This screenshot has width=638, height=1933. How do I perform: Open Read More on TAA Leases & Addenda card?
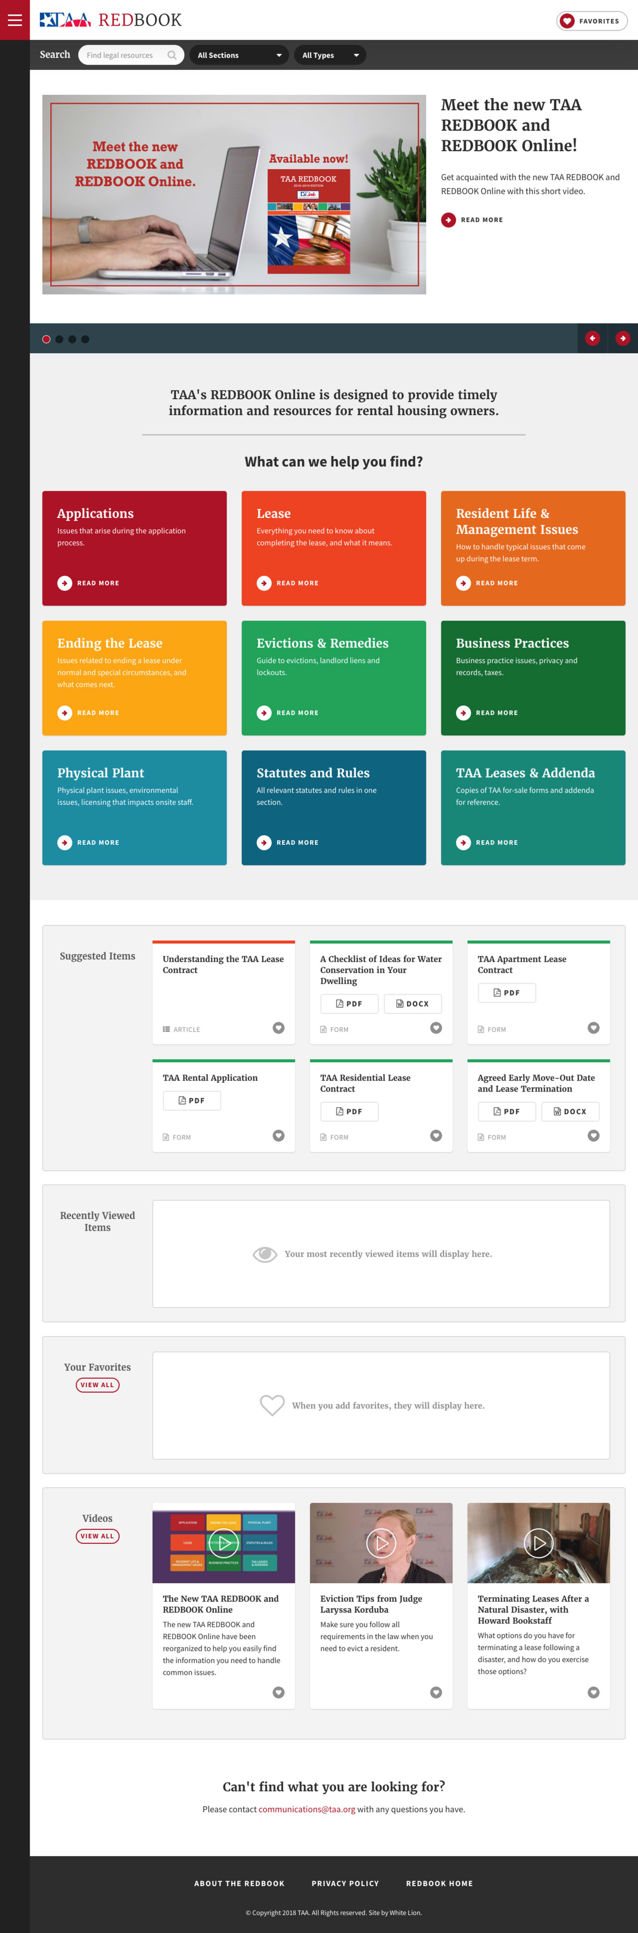487,843
